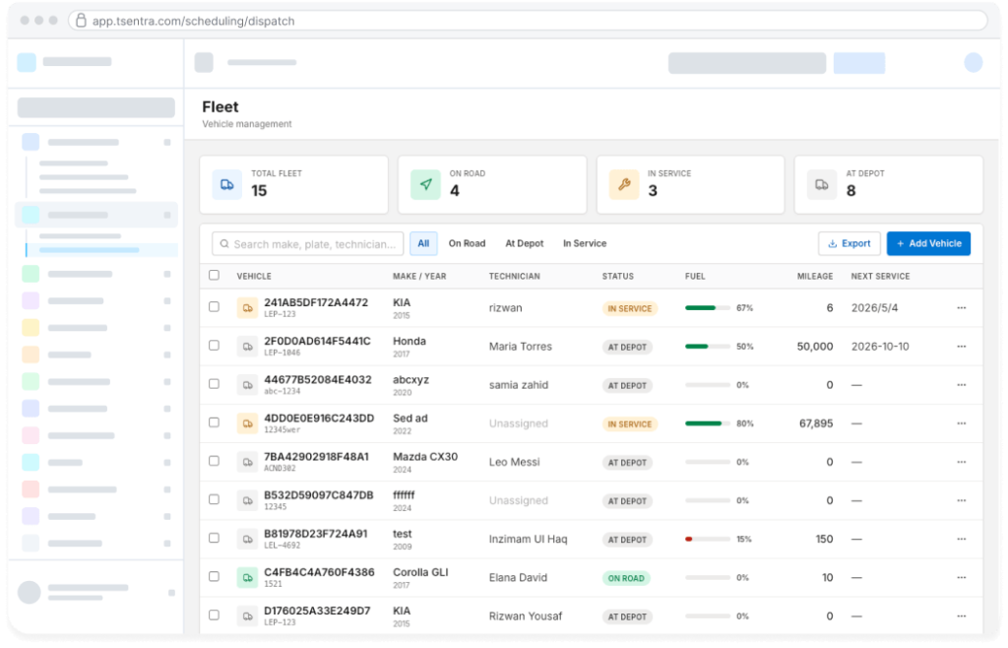Open more options for Leo Messi row
The width and height of the screenshot is (1008, 648).
pyautogui.click(x=961, y=462)
